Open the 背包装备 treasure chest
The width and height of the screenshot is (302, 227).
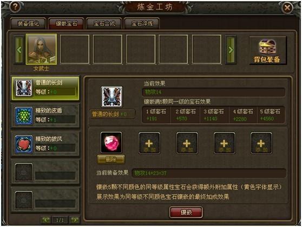point(268,50)
